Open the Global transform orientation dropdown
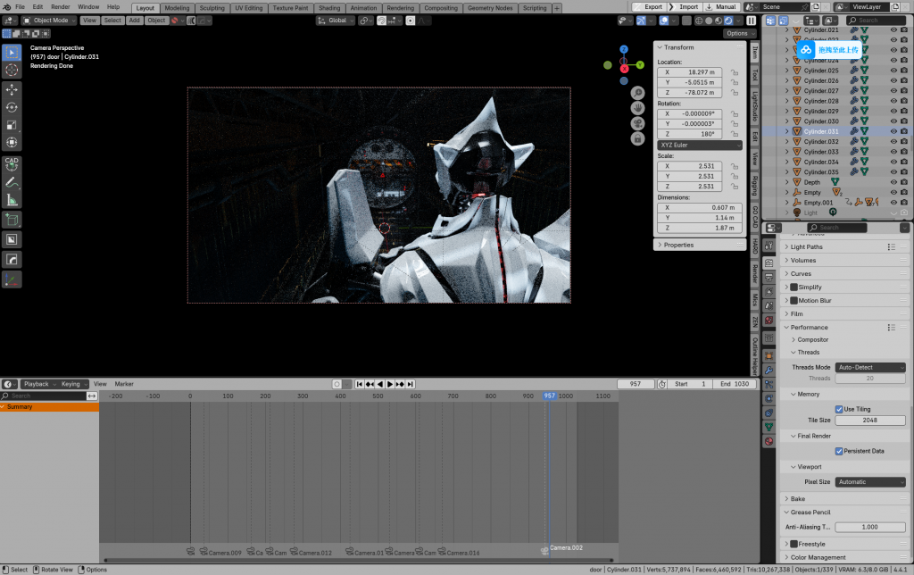Image resolution: width=914 pixels, height=575 pixels. [336, 21]
